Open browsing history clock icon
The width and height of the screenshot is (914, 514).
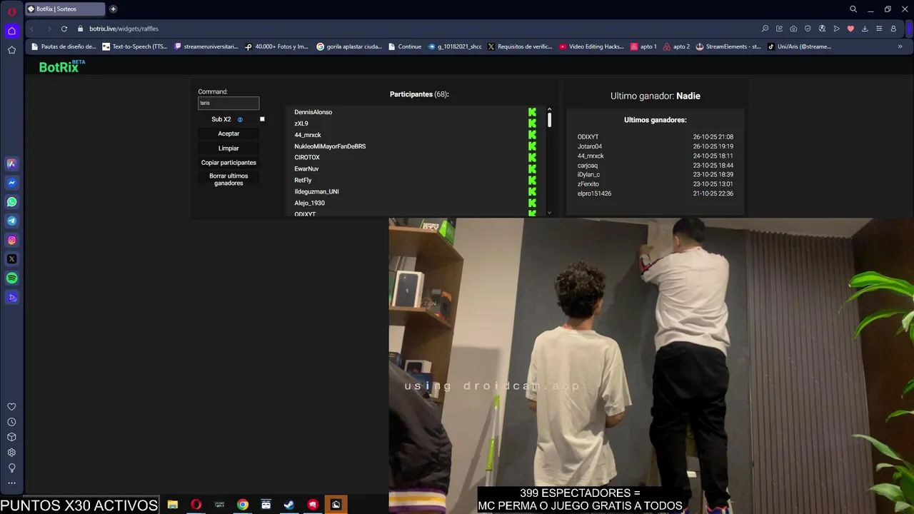pos(11,422)
